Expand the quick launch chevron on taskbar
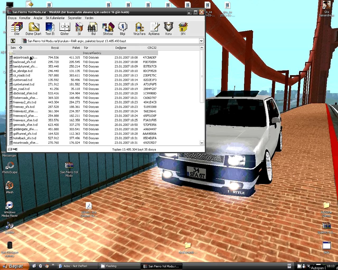 (53, 265)
